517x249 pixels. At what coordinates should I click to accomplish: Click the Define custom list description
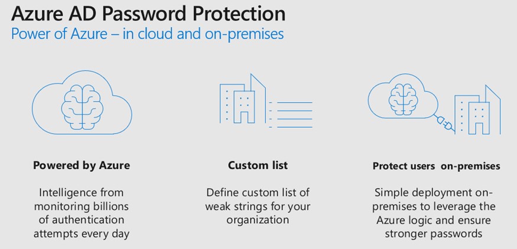[x=258, y=206]
